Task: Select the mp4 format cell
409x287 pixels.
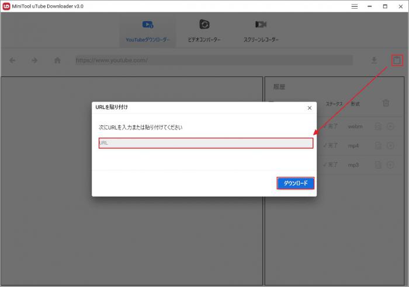Action: pyautogui.click(x=353, y=146)
